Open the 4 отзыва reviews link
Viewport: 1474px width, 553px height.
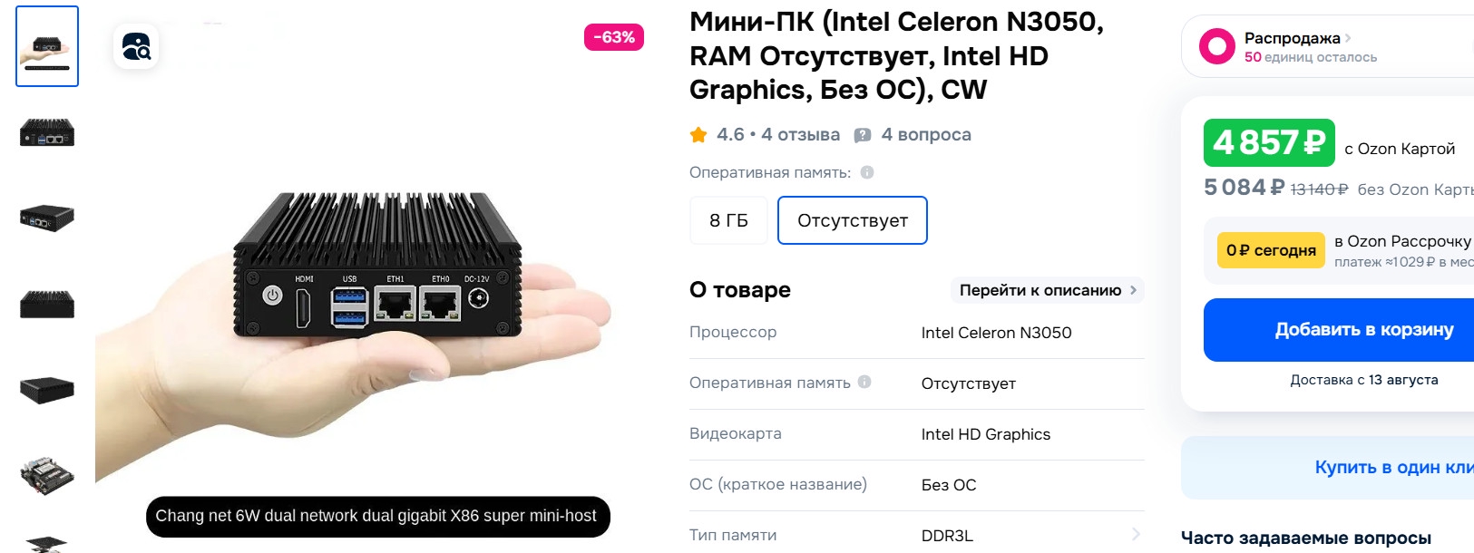(x=800, y=135)
